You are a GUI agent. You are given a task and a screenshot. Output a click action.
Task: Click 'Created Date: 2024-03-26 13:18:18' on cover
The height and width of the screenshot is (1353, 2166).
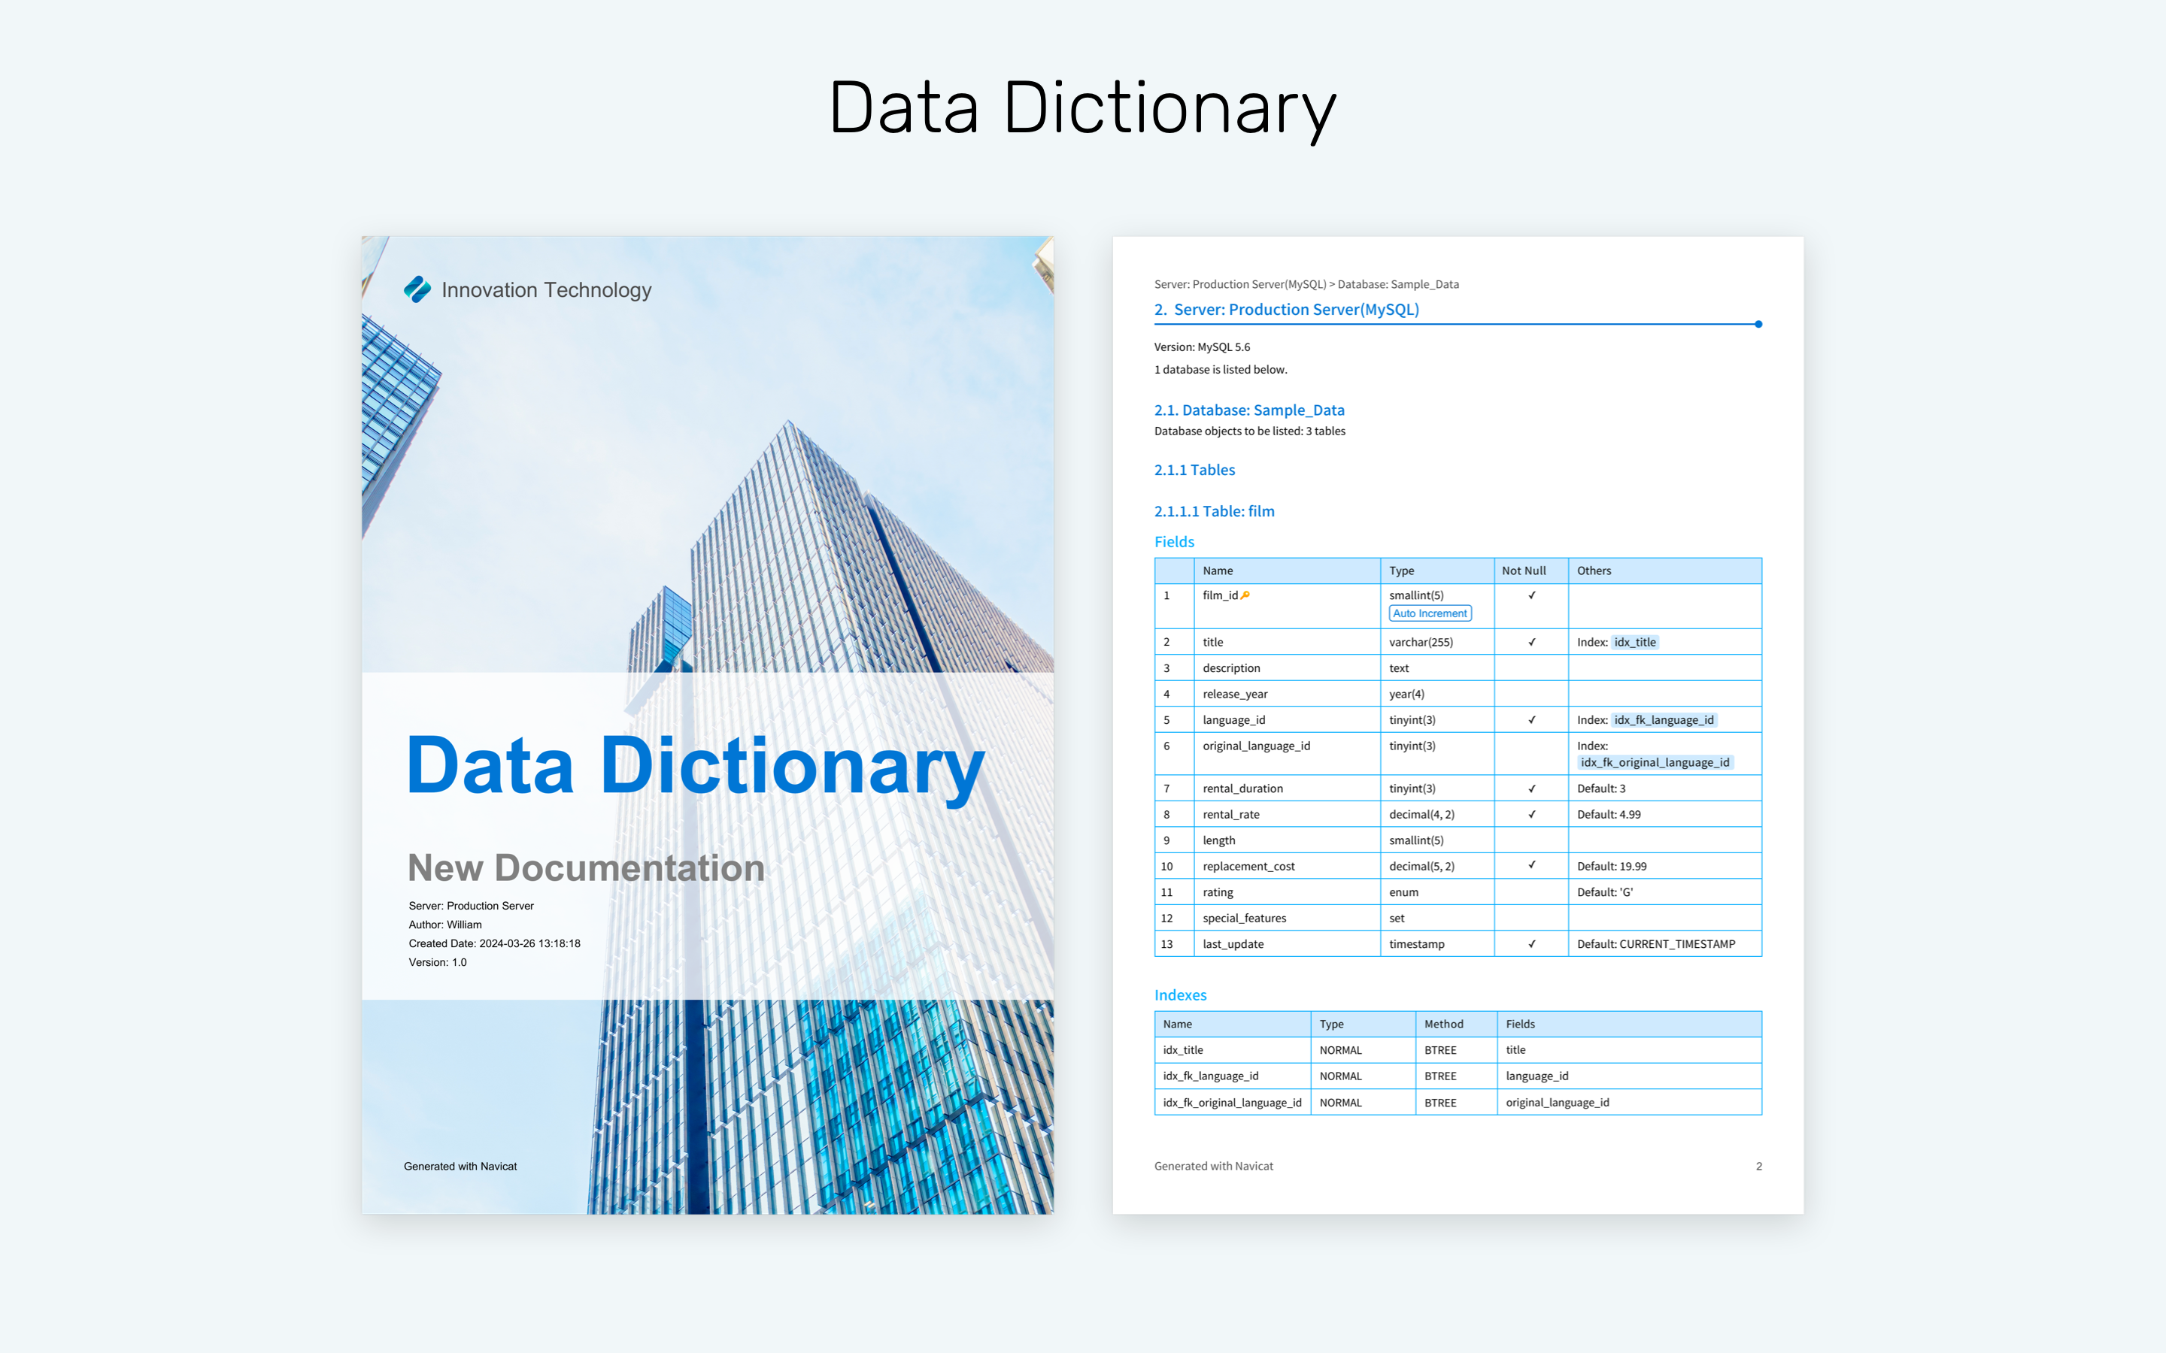(x=494, y=943)
